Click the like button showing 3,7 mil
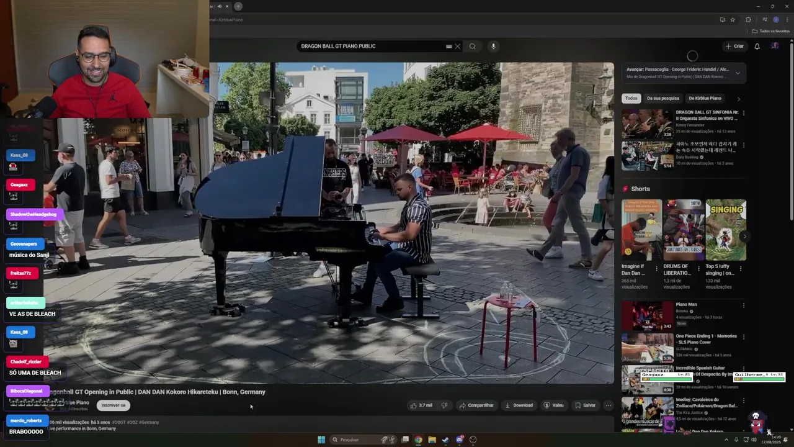Screen dimensions: 794x447 (422, 405)
